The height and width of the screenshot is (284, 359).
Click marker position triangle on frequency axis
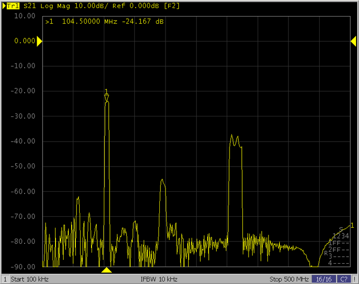[107, 270]
